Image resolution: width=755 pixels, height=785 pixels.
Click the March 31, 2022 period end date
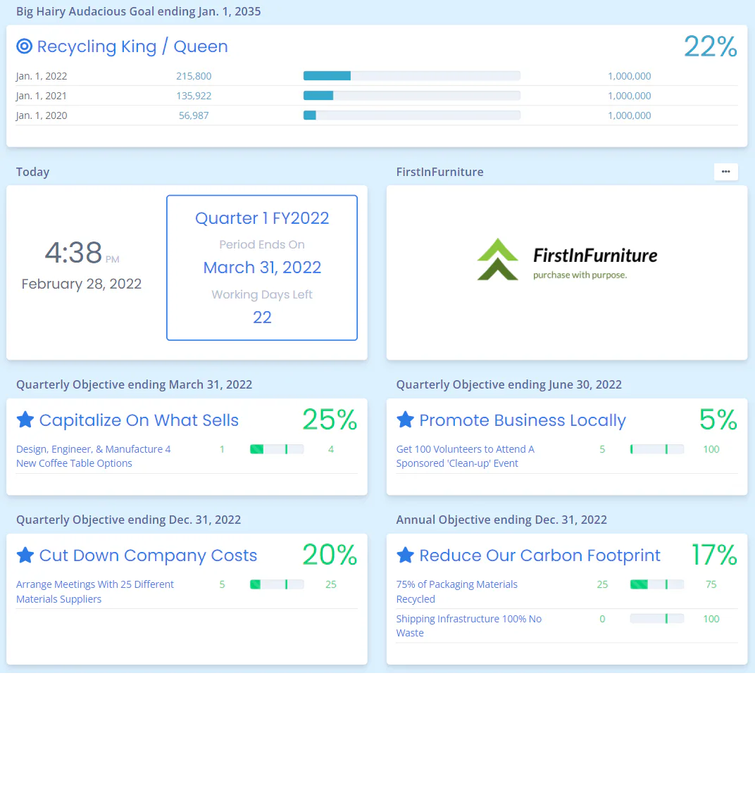click(262, 268)
